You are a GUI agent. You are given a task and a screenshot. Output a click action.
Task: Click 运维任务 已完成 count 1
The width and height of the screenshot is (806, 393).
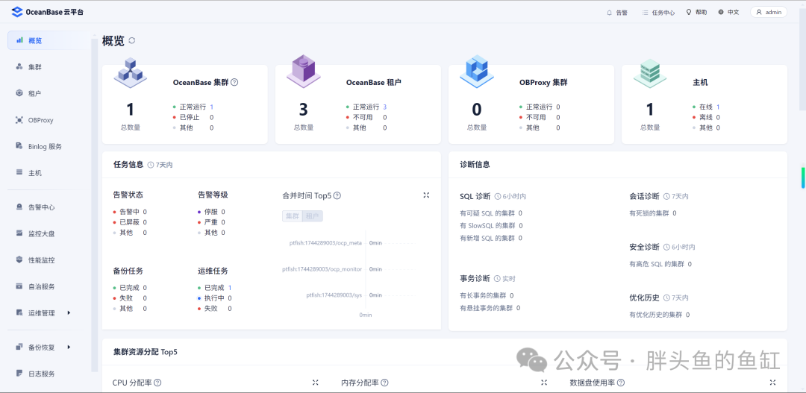pyautogui.click(x=230, y=288)
